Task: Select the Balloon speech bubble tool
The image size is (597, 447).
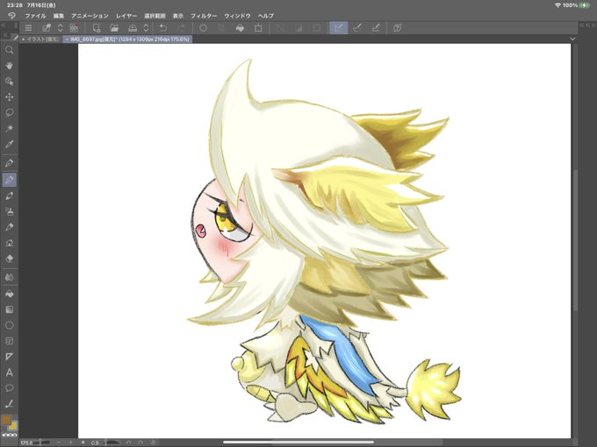Action: (x=9, y=388)
